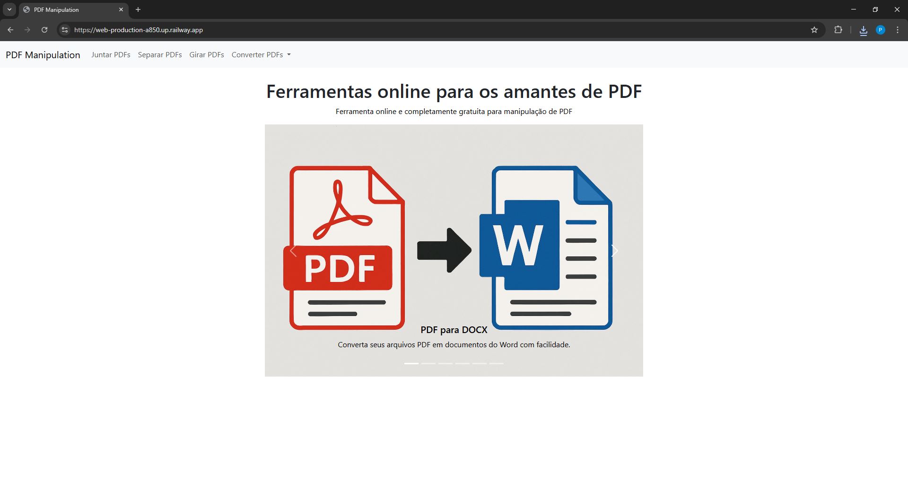908x492 pixels.
Task: Click the 'Ferramenta online e completamente gratuita' subtitle
Action: (454, 112)
